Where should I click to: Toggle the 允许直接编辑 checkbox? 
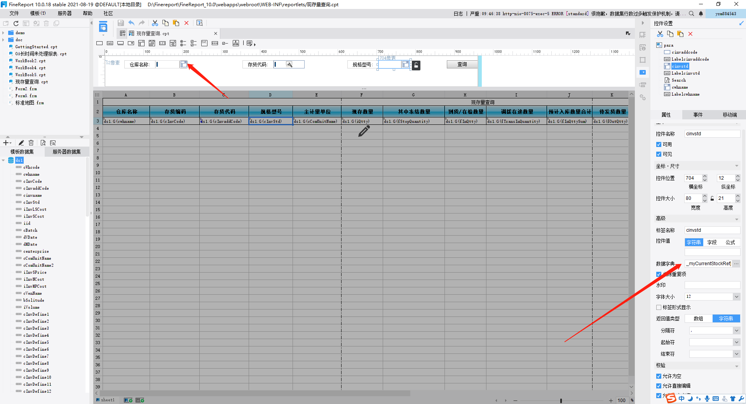[659, 386]
